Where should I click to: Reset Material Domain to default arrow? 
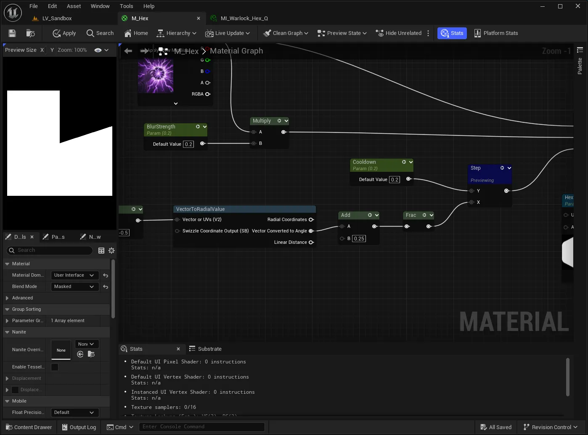(106, 275)
